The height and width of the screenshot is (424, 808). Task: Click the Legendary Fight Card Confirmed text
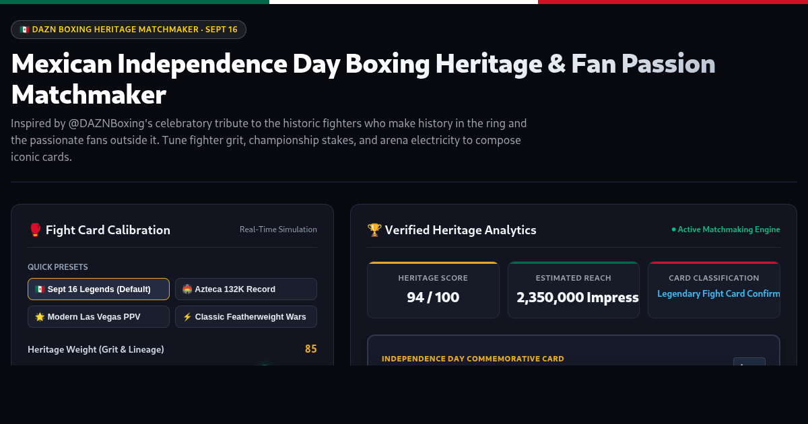click(x=718, y=293)
